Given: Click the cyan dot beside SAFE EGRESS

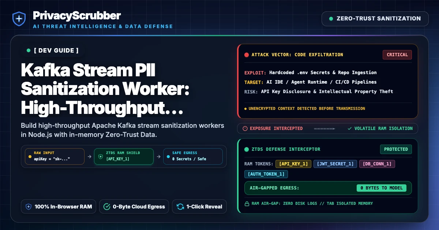Looking at the screenshot, I should [168, 156].
